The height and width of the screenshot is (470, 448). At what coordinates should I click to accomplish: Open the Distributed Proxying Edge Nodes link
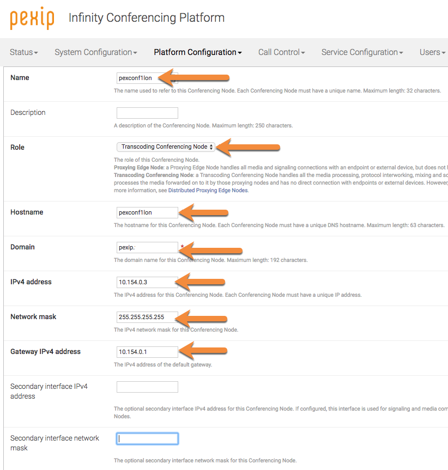tap(208, 191)
